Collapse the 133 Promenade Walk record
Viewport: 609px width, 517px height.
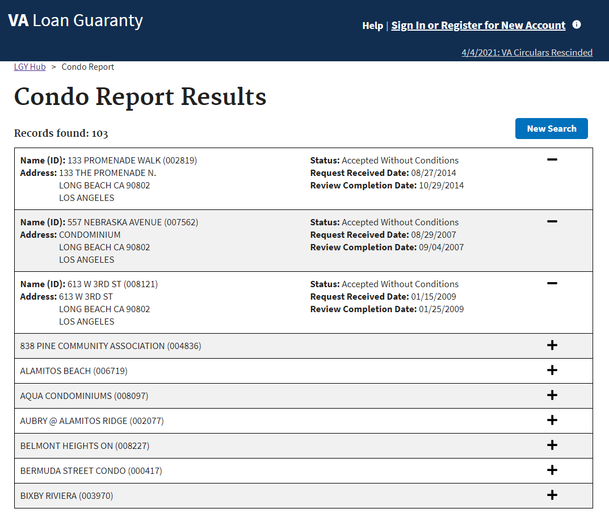pyautogui.click(x=552, y=160)
